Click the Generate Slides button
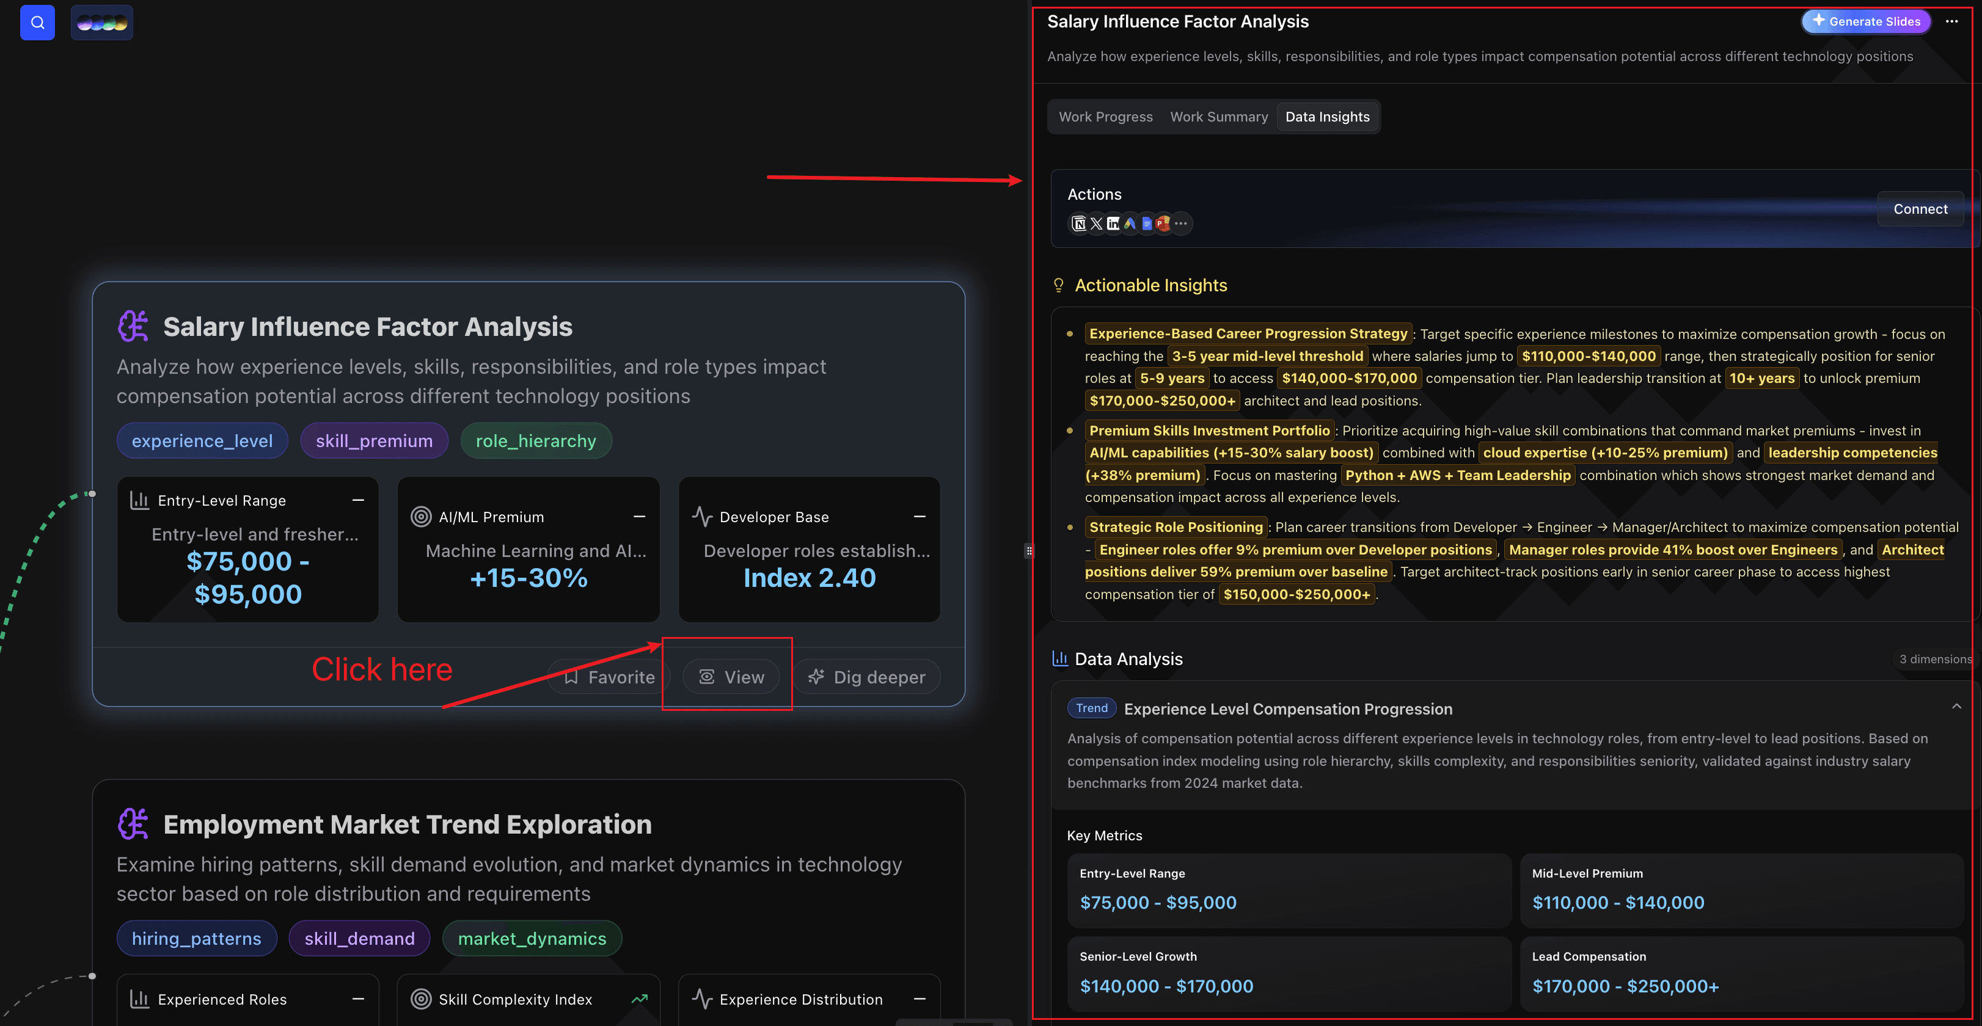 (x=1866, y=21)
